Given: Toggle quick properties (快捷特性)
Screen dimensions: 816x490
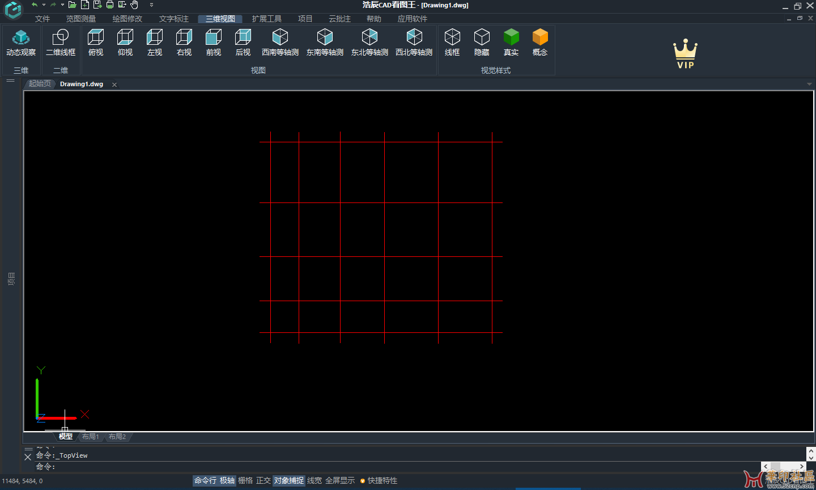Looking at the screenshot, I should coord(379,480).
